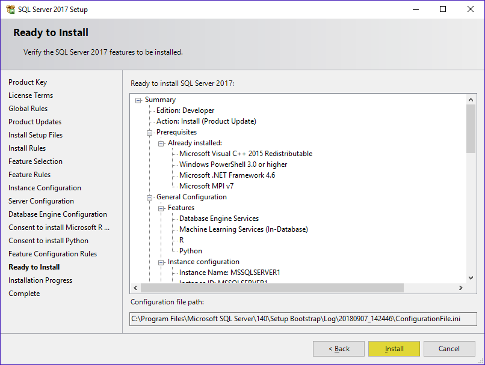Click the vertical scrollbar thumb
The image size is (485, 365).
pos(471,128)
